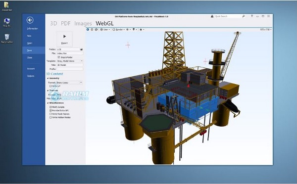297x184 pixels.
Task: Open the light bulb lighting dropdown
Action: (x=135, y=30)
